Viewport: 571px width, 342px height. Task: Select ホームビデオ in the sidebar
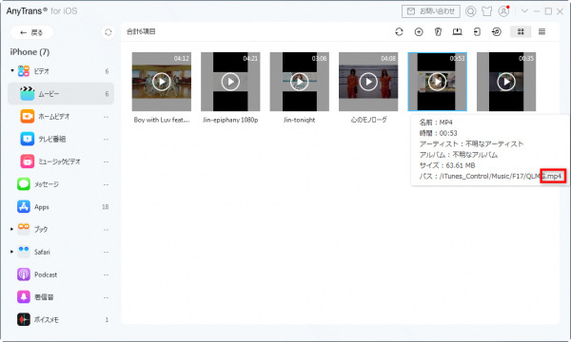coord(61,116)
